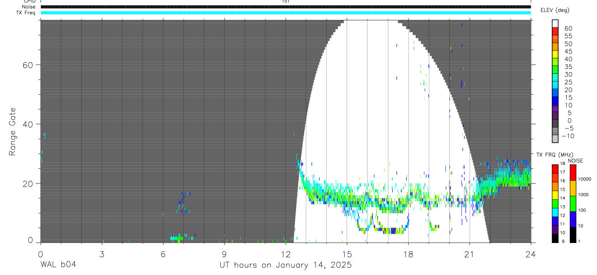
Task: Click the 3 hour tick label
Action: [x=102, y=254]
